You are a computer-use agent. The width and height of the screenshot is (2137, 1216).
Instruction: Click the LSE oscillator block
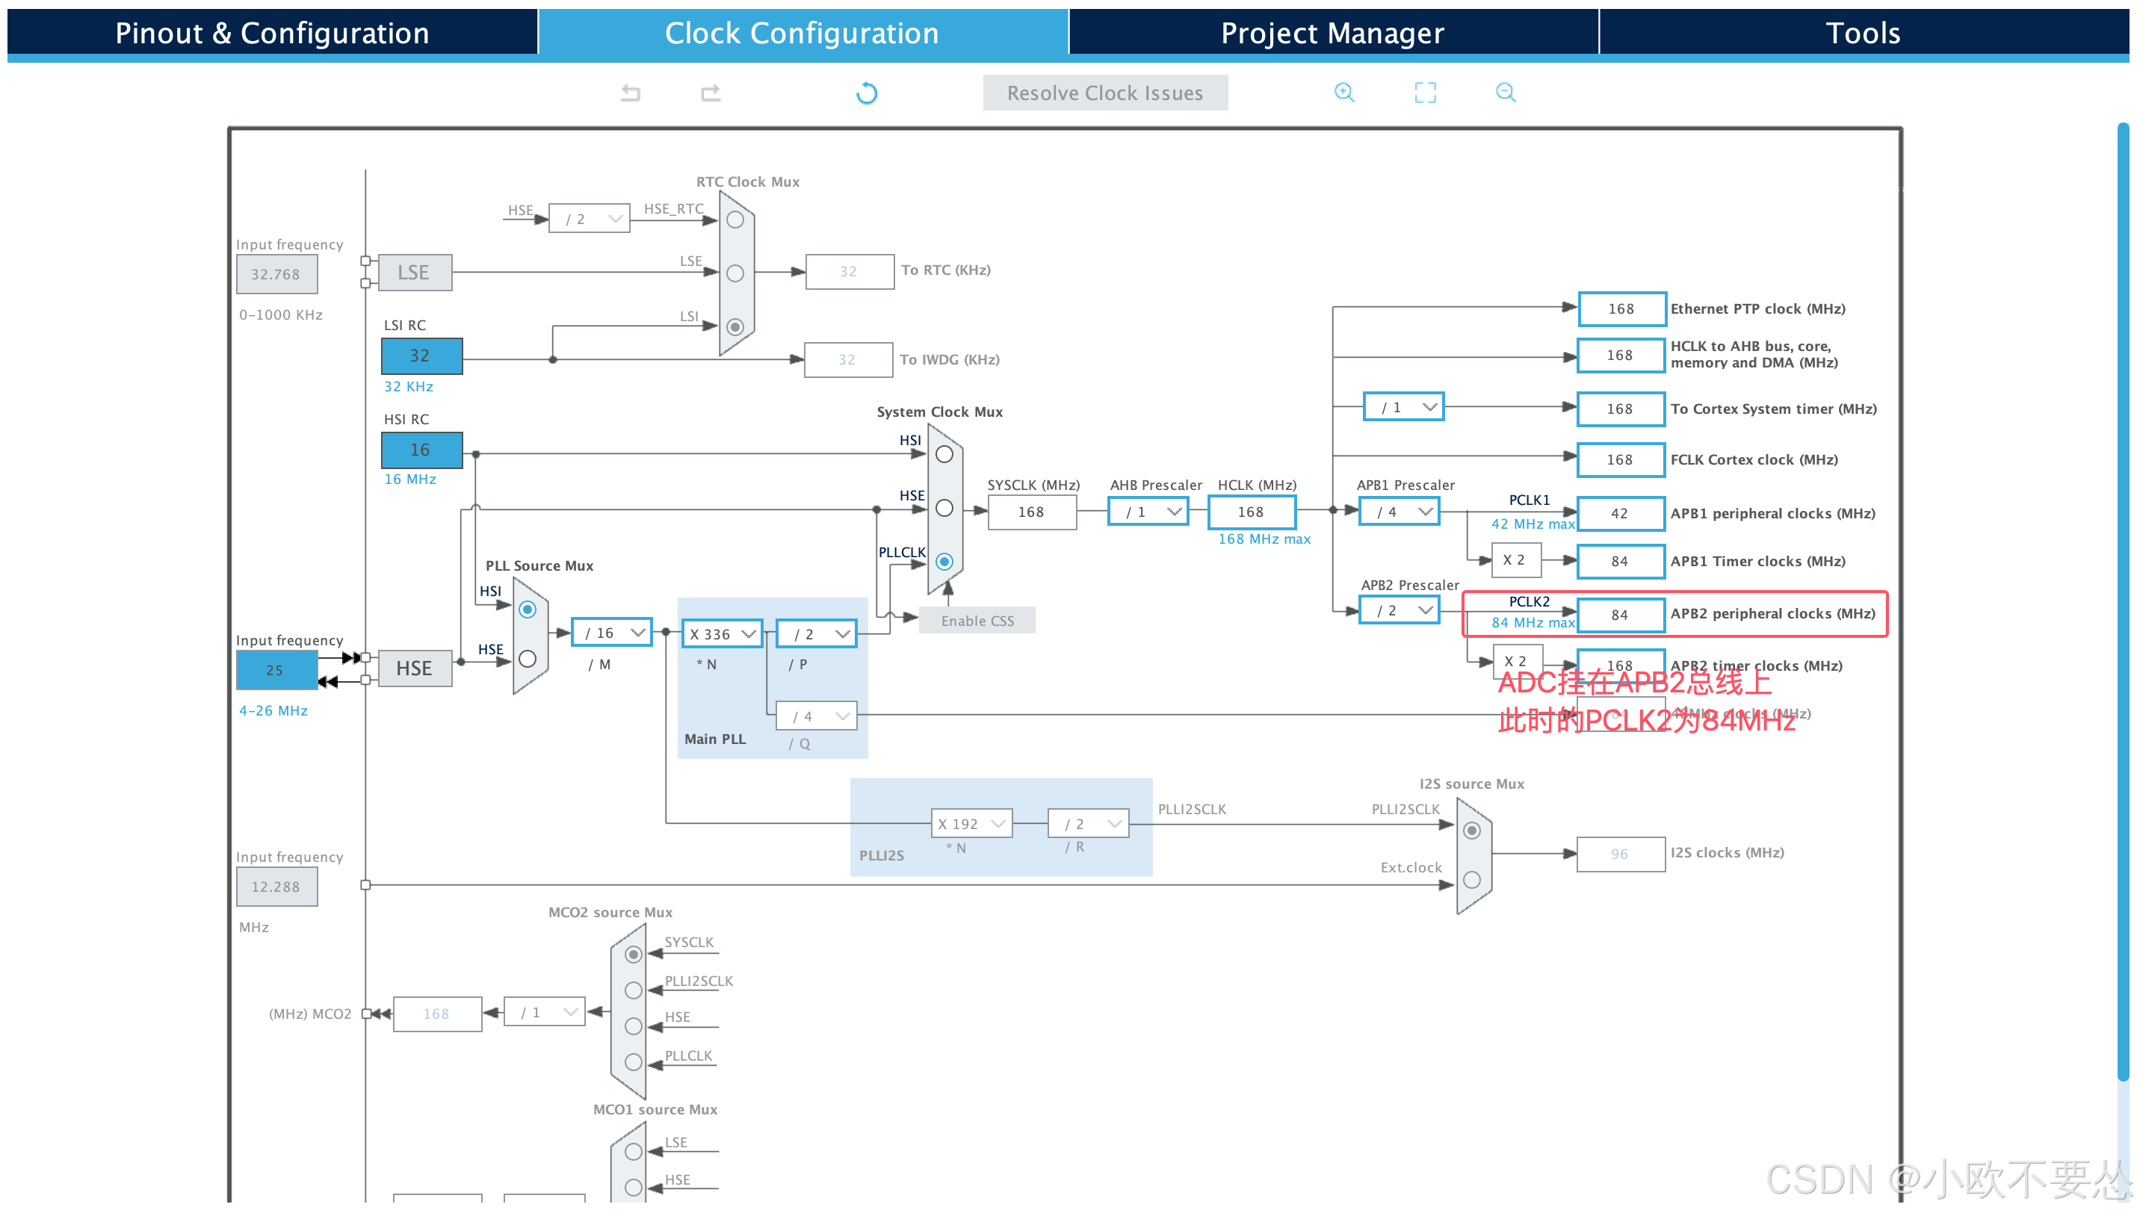point(415,273)
